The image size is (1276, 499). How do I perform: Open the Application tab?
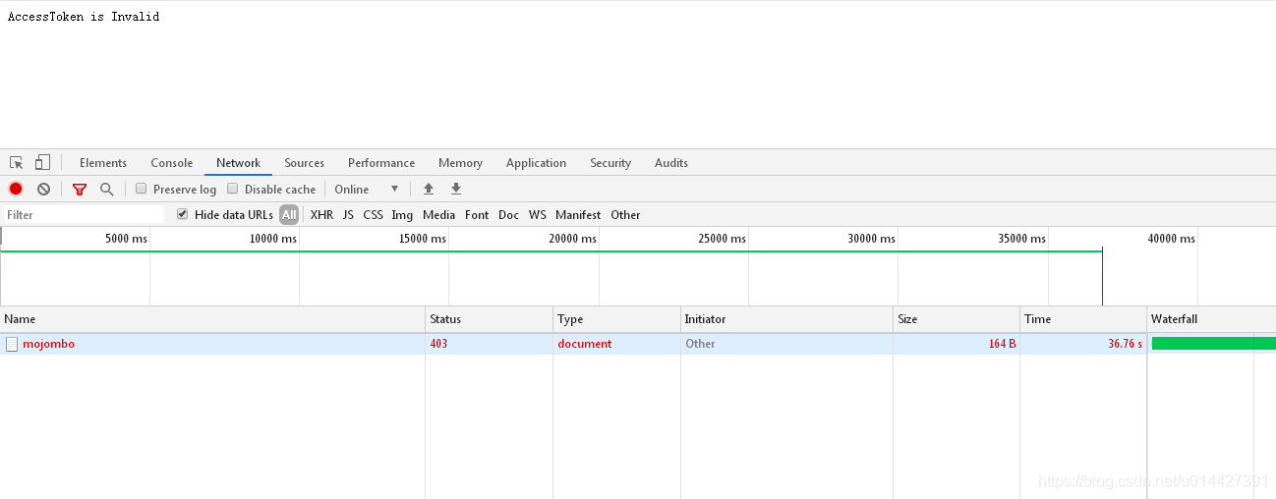536,163
